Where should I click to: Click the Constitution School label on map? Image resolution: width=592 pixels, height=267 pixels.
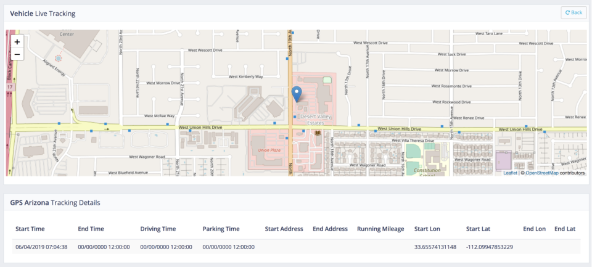click(427, 173)
